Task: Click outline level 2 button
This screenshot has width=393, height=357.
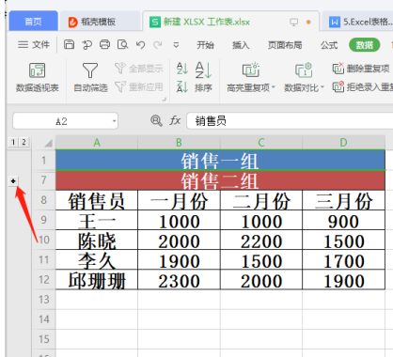Action: (24, 142)
